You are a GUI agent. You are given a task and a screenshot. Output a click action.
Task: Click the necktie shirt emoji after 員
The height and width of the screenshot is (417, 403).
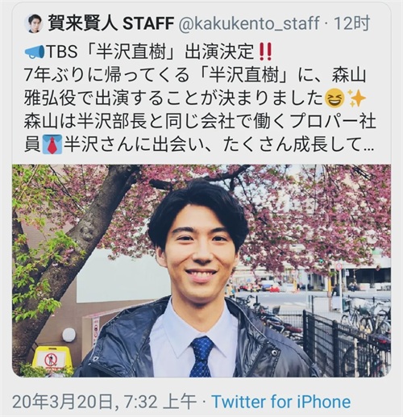(x=52, y=144)
